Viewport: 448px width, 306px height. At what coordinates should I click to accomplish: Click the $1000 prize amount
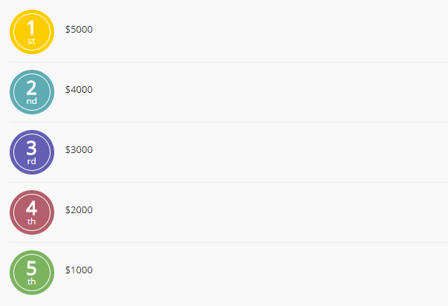pyautogui.click(x=79, y=270)
